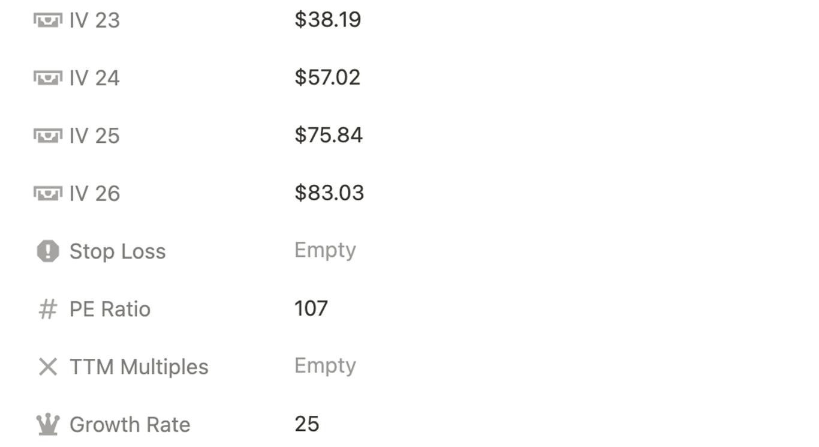
Task: Click the IV 26 value $83.03
Action: [329, 193]
